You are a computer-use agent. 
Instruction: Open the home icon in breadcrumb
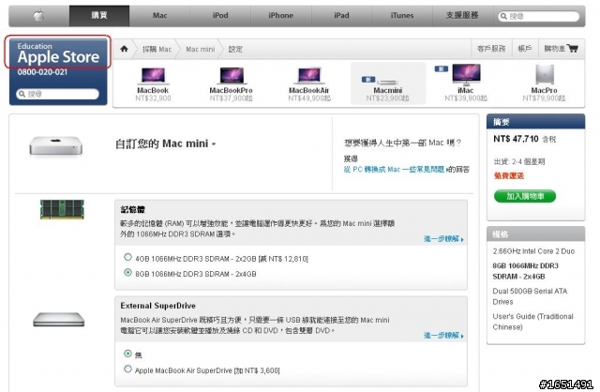click(x=124, y=49)
